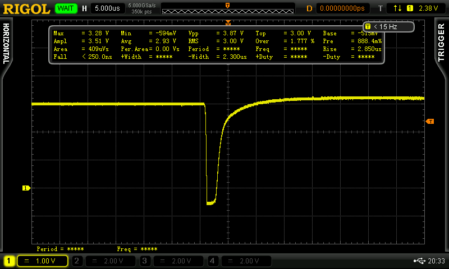Click the trigger source channel 1 badge
The width and height of the screenshot is (449, 269).
(410, 8)
